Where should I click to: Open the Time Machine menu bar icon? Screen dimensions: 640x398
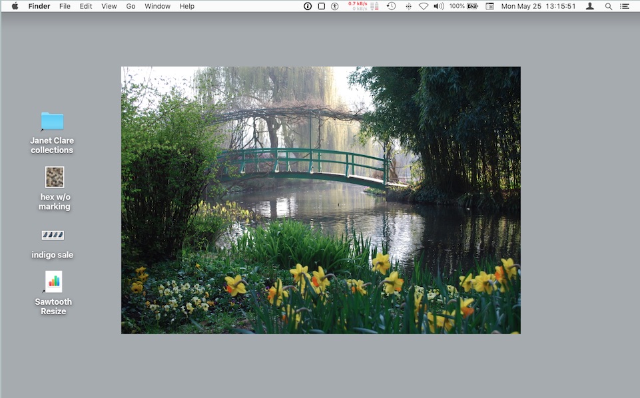pos(391,6)
